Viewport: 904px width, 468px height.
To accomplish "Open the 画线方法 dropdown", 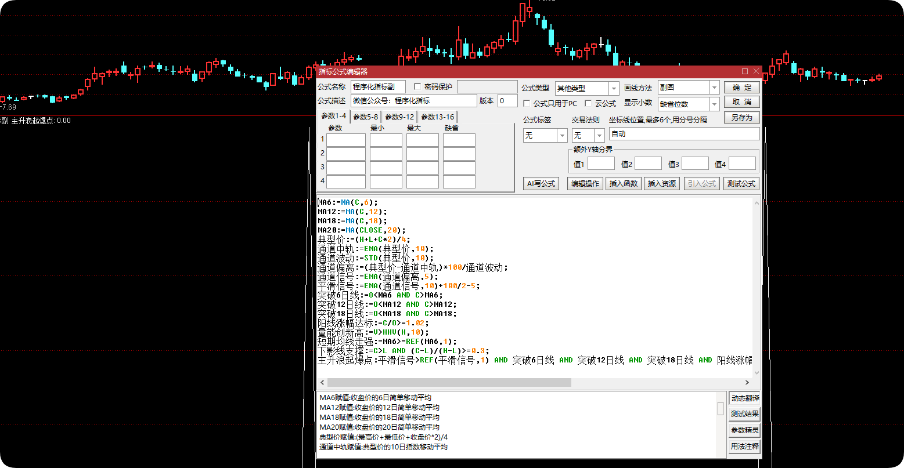I will click(714, 88).
